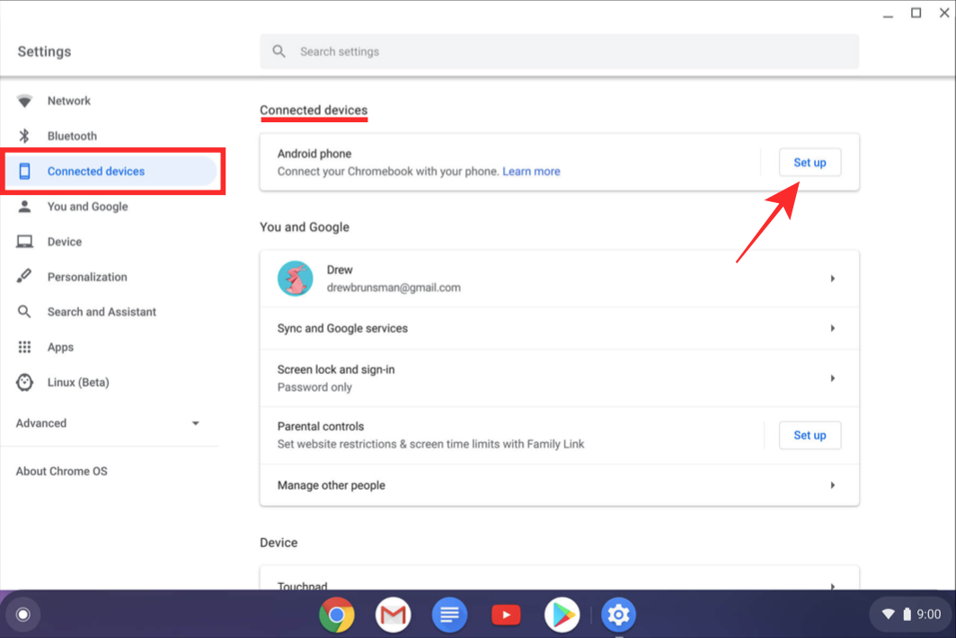This screenshot has height=638, width=956.
Task: Click the Search settings field
Action: point(559,52)
